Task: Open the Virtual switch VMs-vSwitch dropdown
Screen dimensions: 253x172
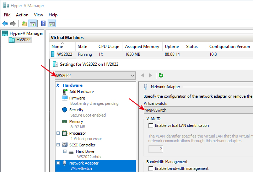Action: (x=198, y=110)
